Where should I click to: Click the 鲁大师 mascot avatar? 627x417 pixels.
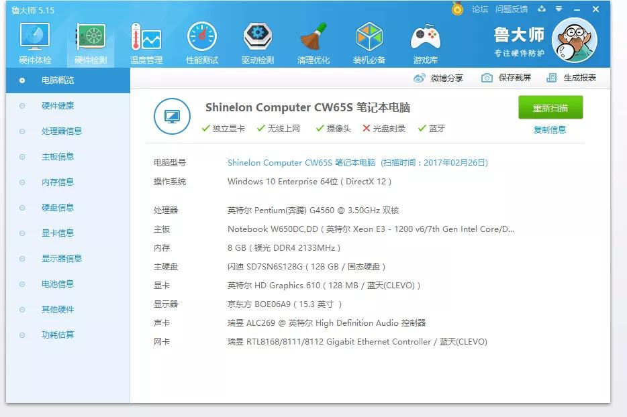click(x=575, y=40)
